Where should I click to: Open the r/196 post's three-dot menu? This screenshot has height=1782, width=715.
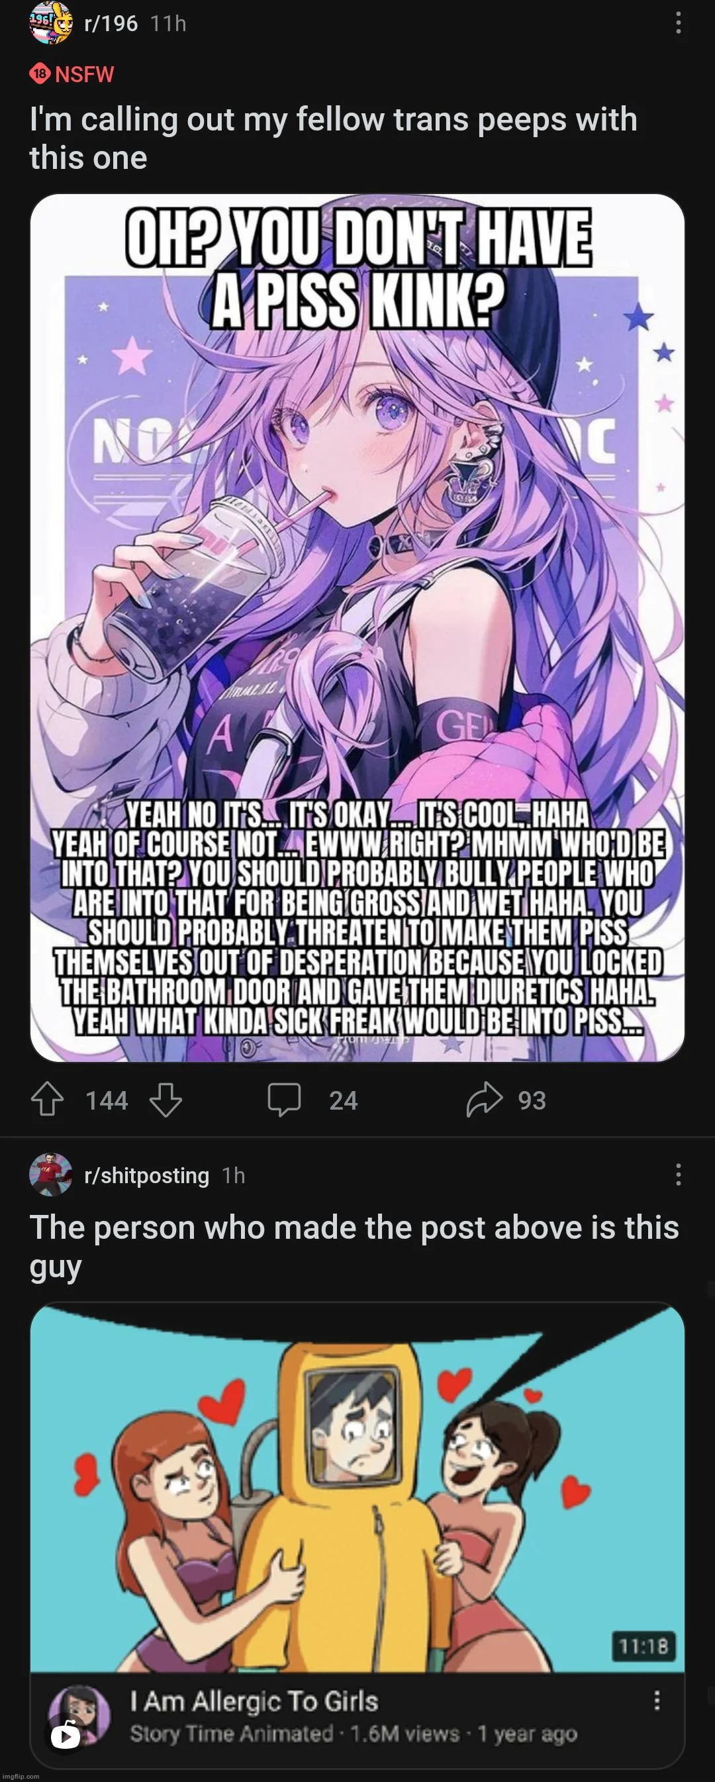tap(679, 24)
